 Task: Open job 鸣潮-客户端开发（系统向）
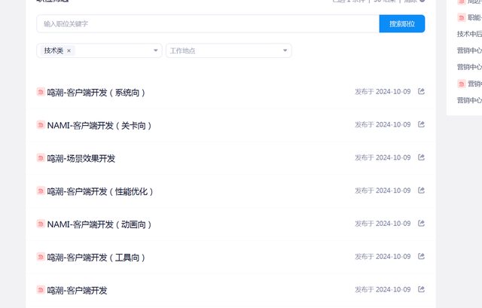click(96, 93)
